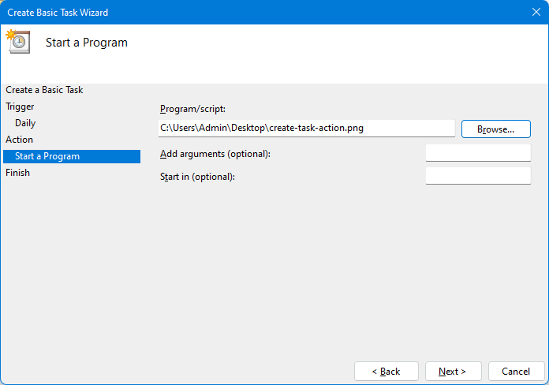
Task: Proceed using the Next > button
Action: tap(453, 371)
